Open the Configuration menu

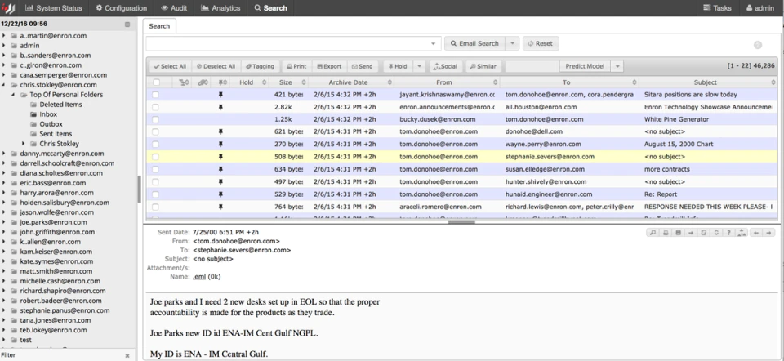[122, 8]
